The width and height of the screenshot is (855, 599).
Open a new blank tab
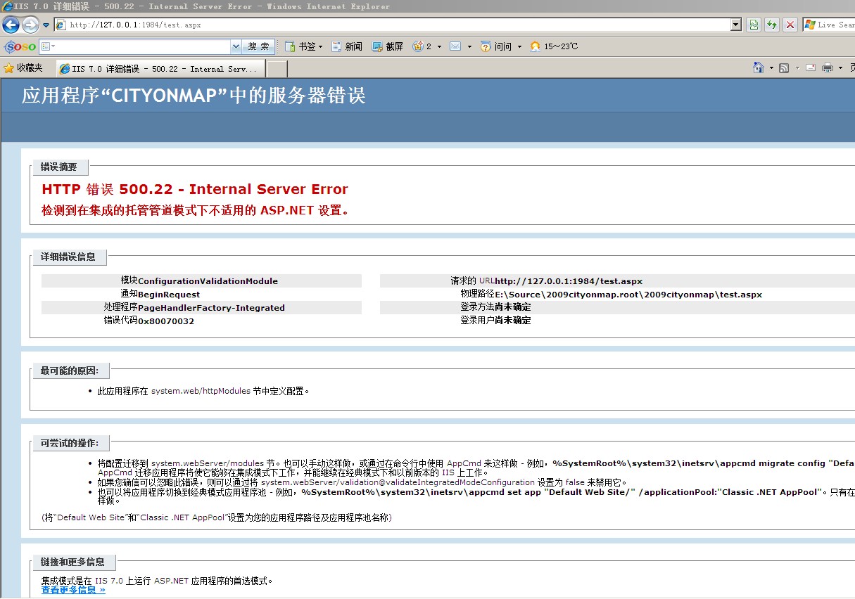pos(277,69)
